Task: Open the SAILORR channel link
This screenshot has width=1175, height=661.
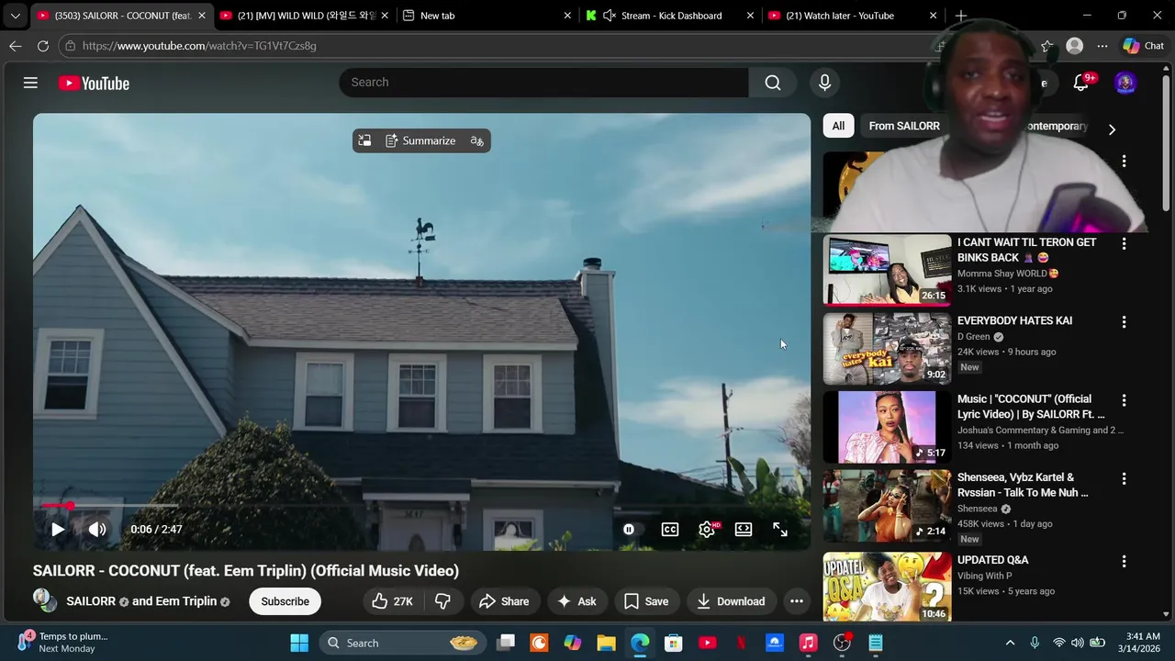Action: (x=91, y=601)
